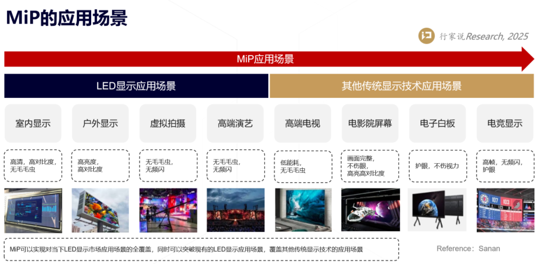Click the indoor control room display image
Screen dimensions: 556x264
pyautogui.click(x=33, y=210)
